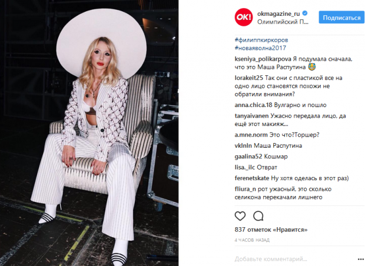The width and height of the screenshot is (365, 266).
Task: Open commenter anna.chica.18's profile
Action: point(253,105)
